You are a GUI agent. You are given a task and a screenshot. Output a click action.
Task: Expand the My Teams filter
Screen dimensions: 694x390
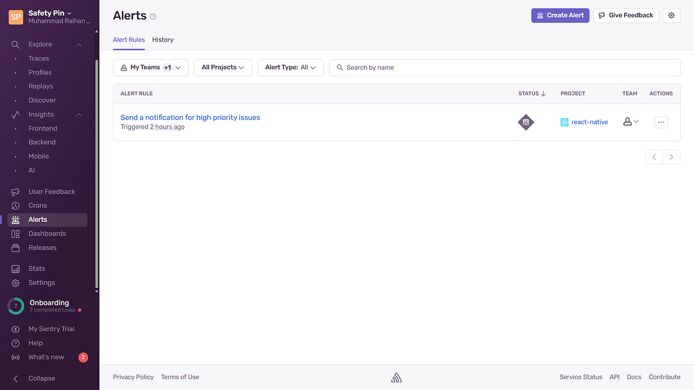click(x=150, y=67)
